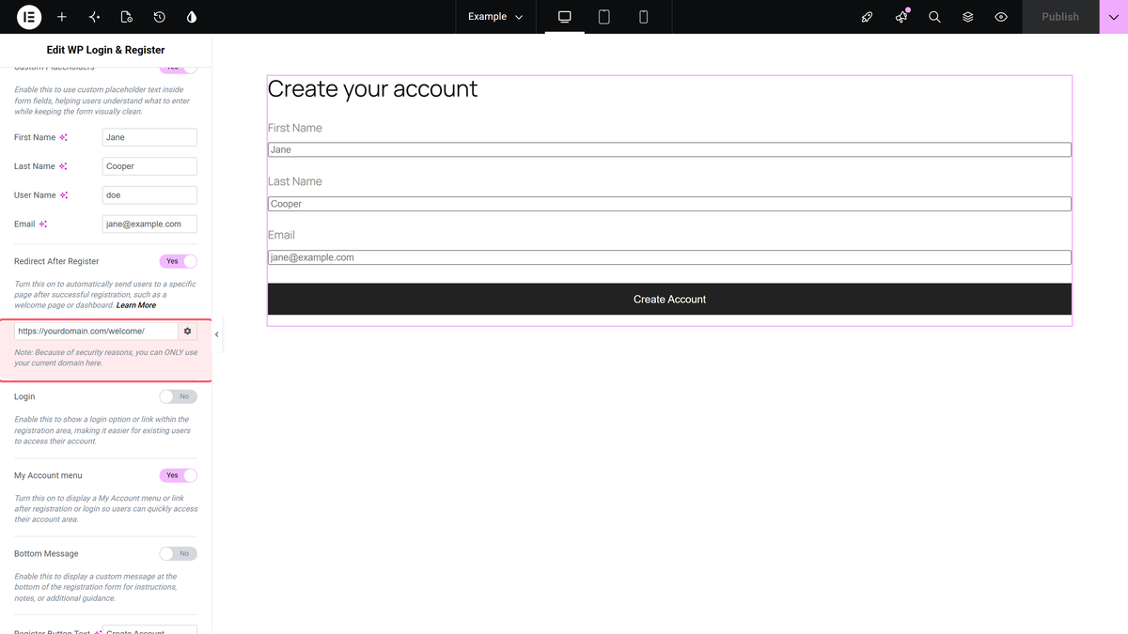Viewport: 1128px width, 634px height.
Task: Click the Bottom Message label
Action: click(x=46, y=553)
